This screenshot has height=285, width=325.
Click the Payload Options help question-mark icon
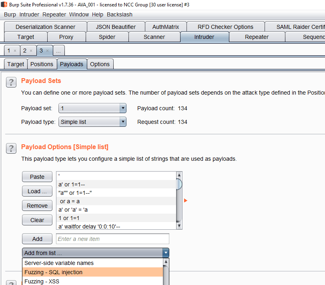[11, 148]
